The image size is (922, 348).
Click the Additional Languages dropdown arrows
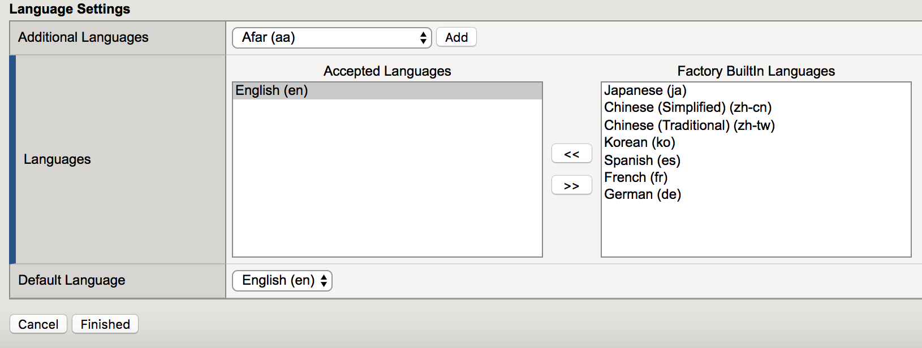coord(423,38)
